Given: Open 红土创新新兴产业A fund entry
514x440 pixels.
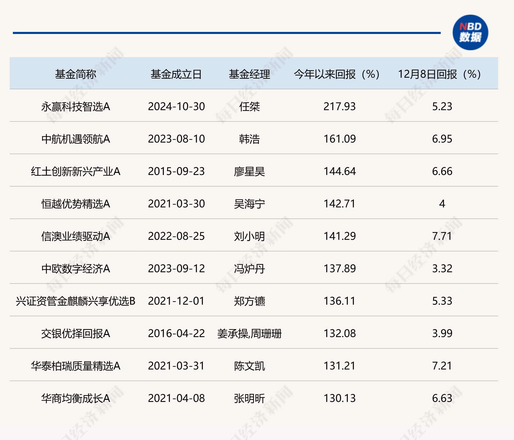Looking at the screenshot, I should pos(75,171).
